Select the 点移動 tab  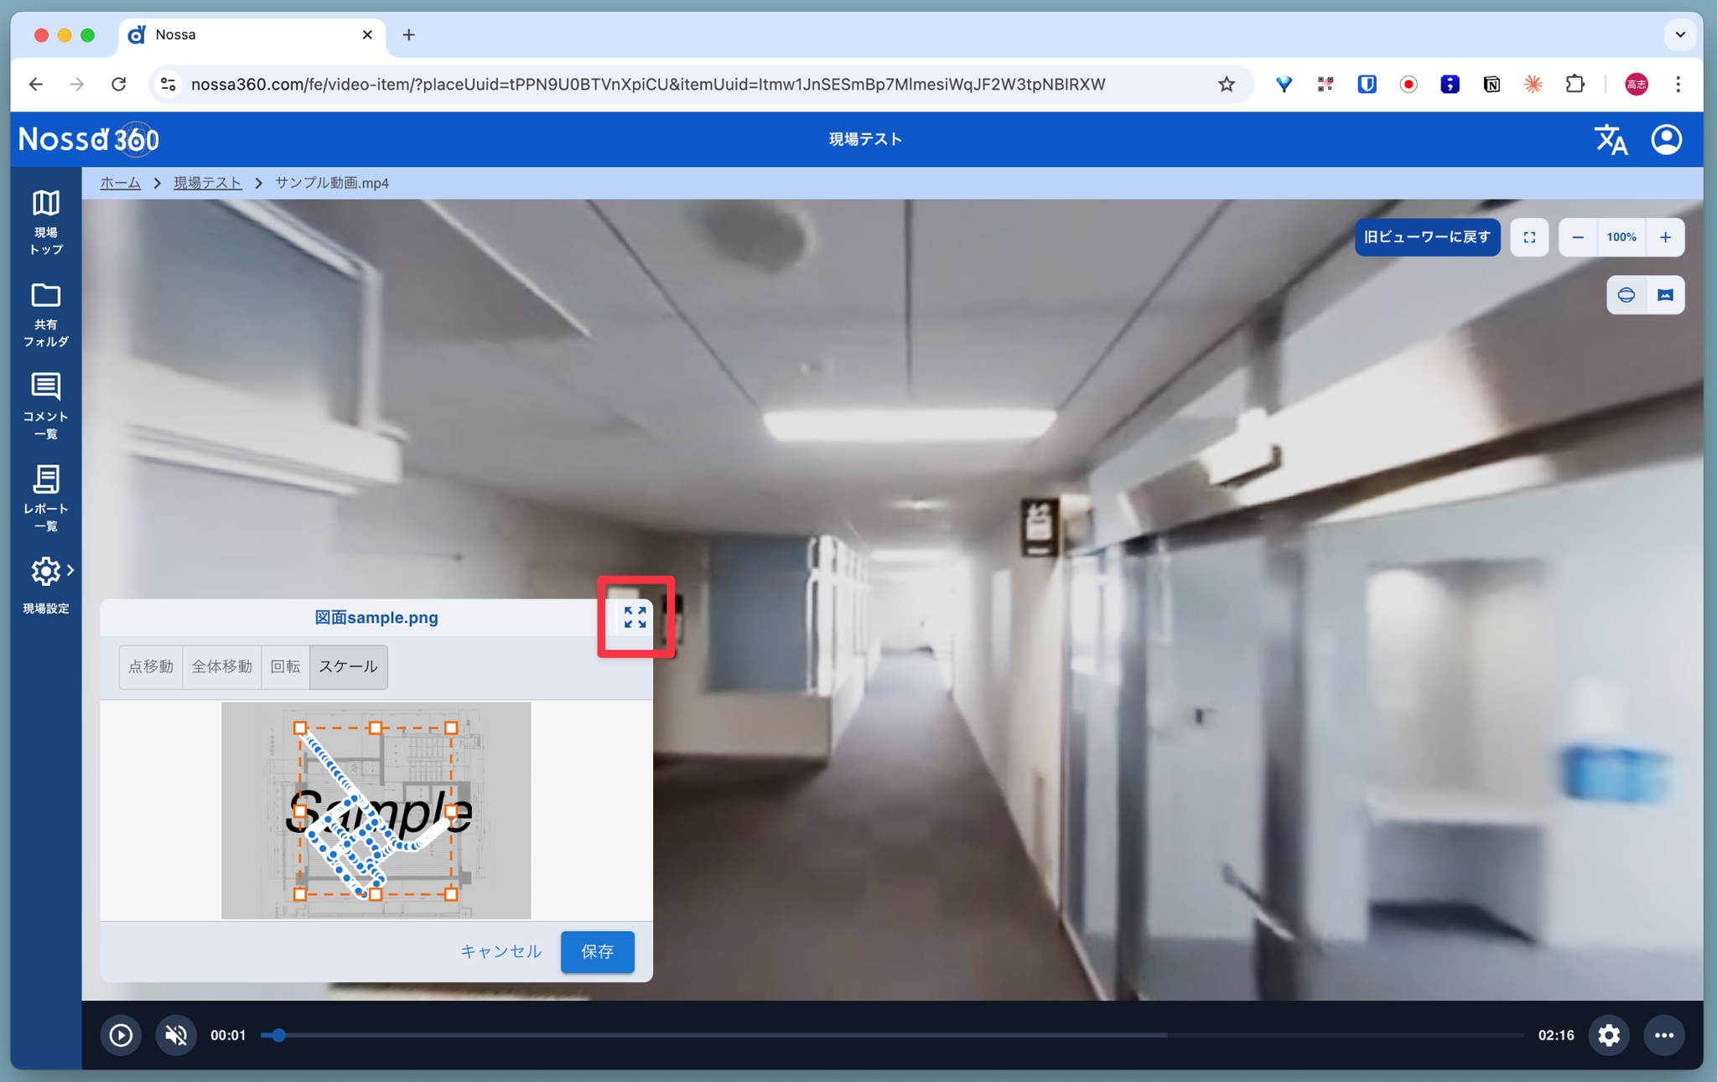click(151, 666)
